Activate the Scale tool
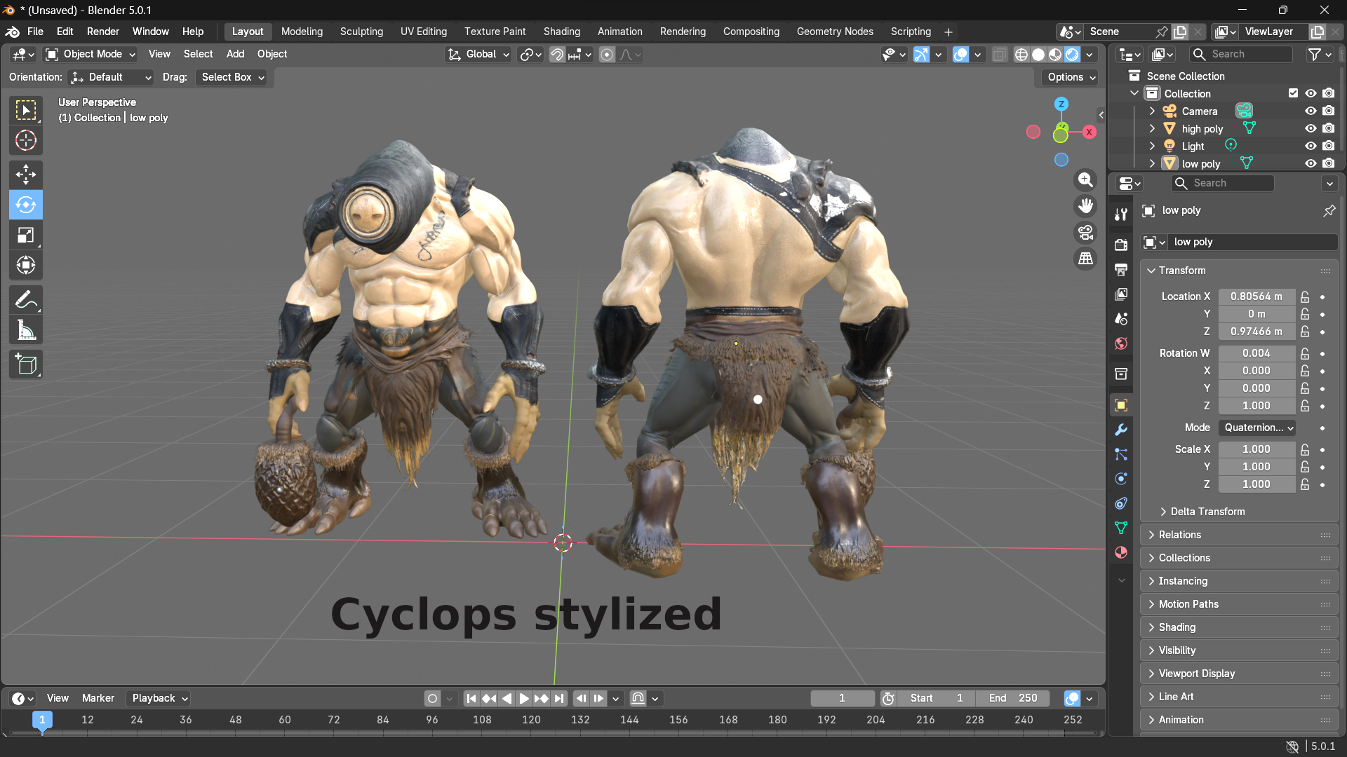 pos(26,236)
